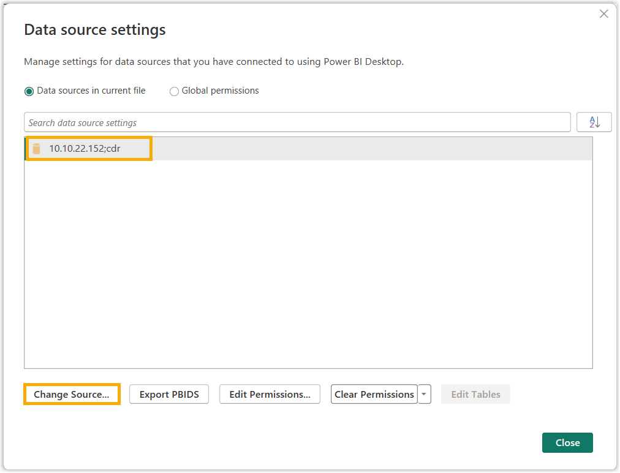
Task: Click the green Close button
Action: (x=567, y=442)
